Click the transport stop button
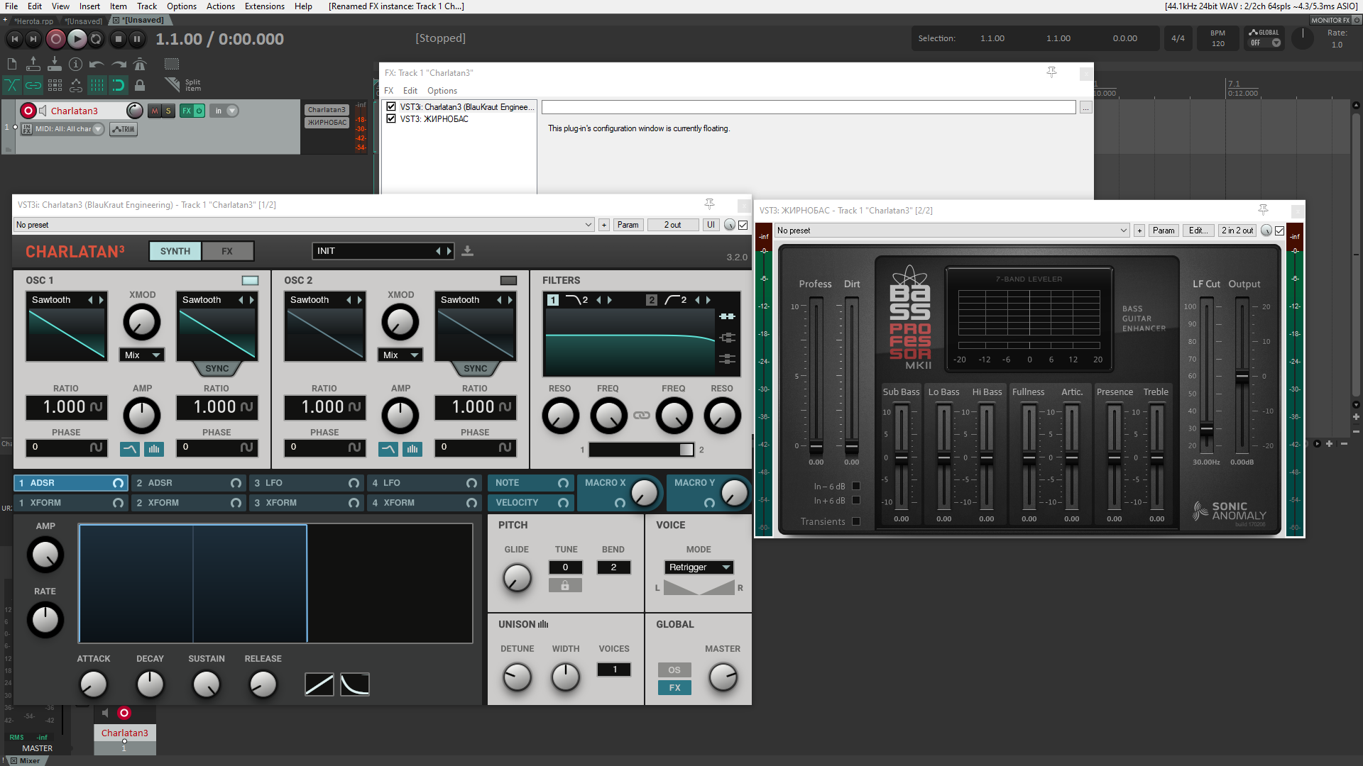This screenshot has width=1363, height=766. pos(119,39)
